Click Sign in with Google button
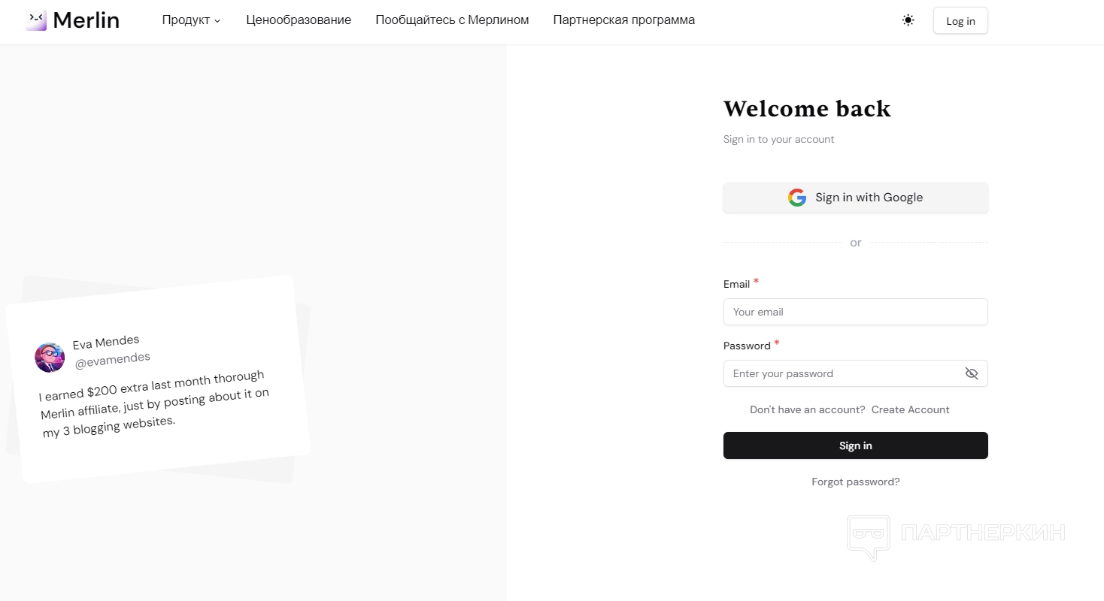The width and height of the screenshot is (1104, 601). pyautogui.click(x=855, y=198)
